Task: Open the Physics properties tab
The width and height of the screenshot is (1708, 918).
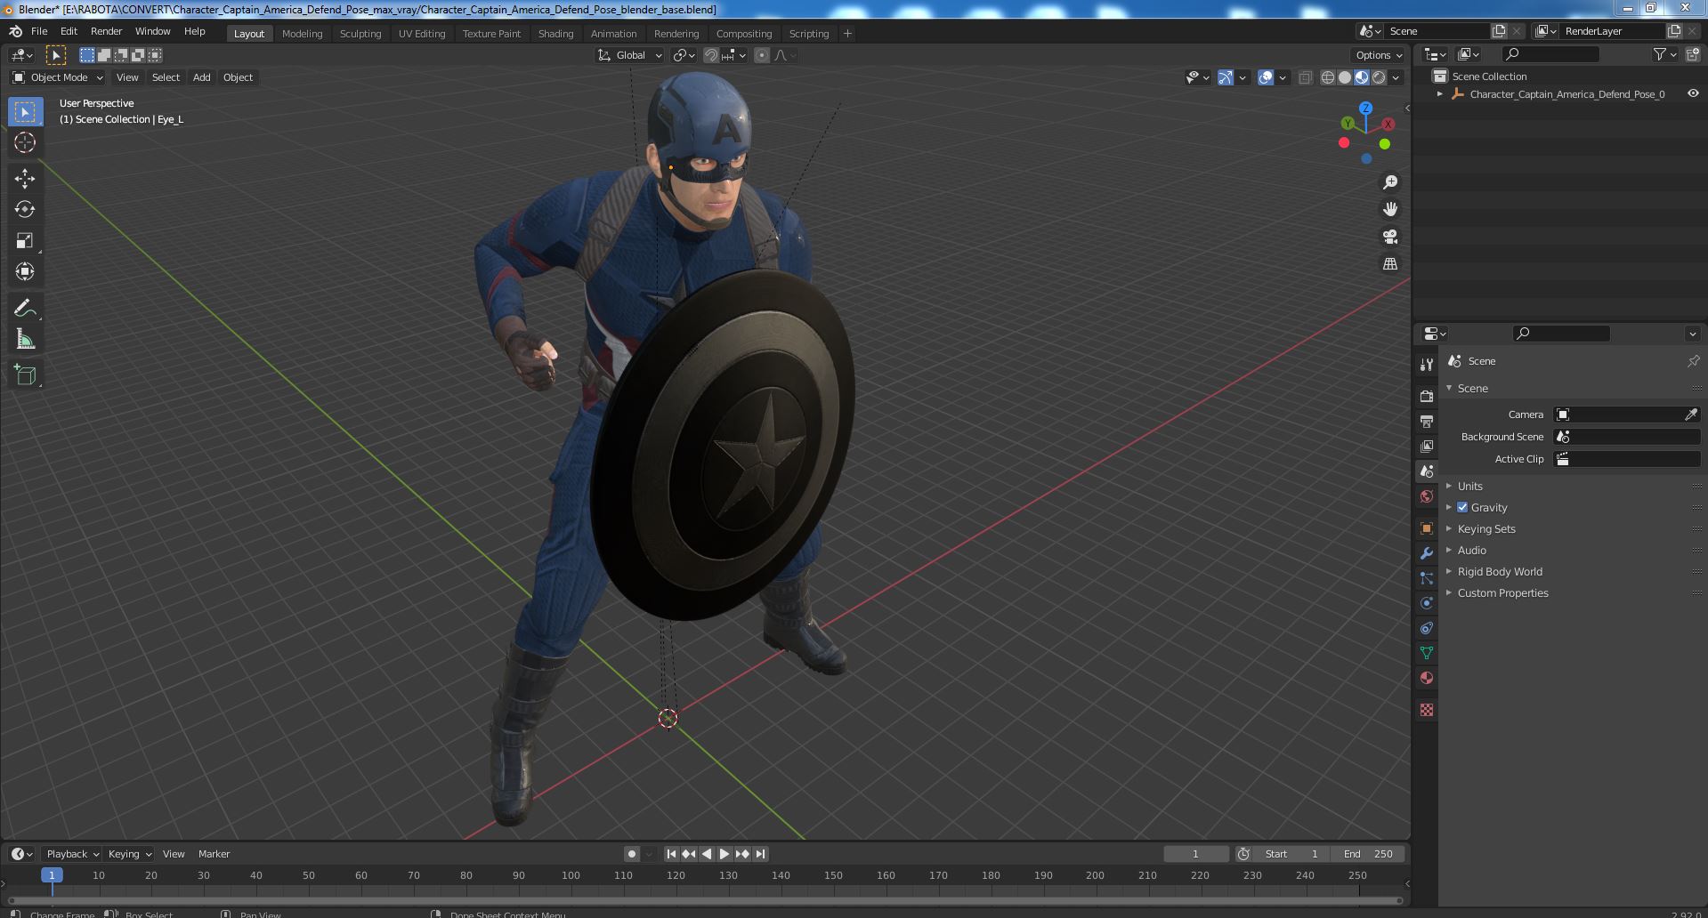Action: tap(1427, 603)
